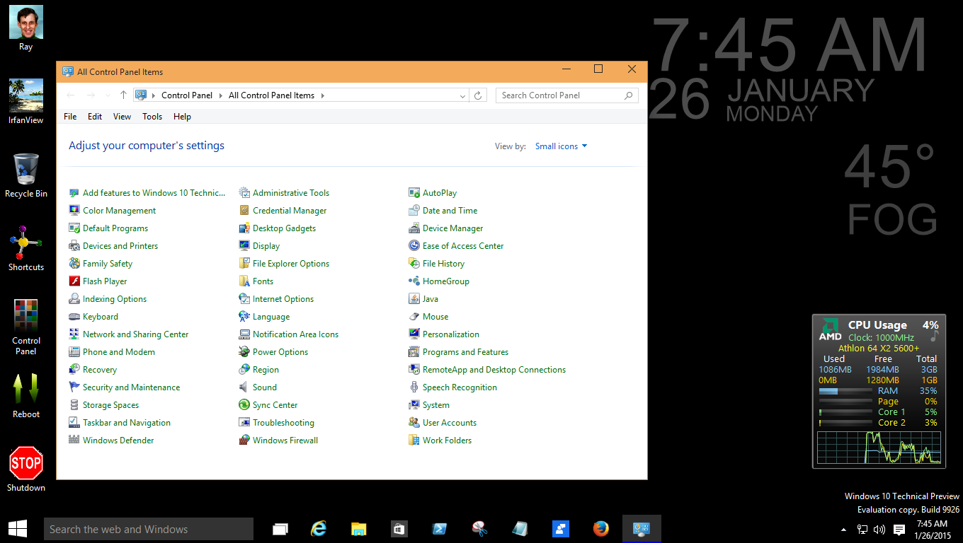
Task: Click the Personalization link
Action: click(x=451, y=334)
